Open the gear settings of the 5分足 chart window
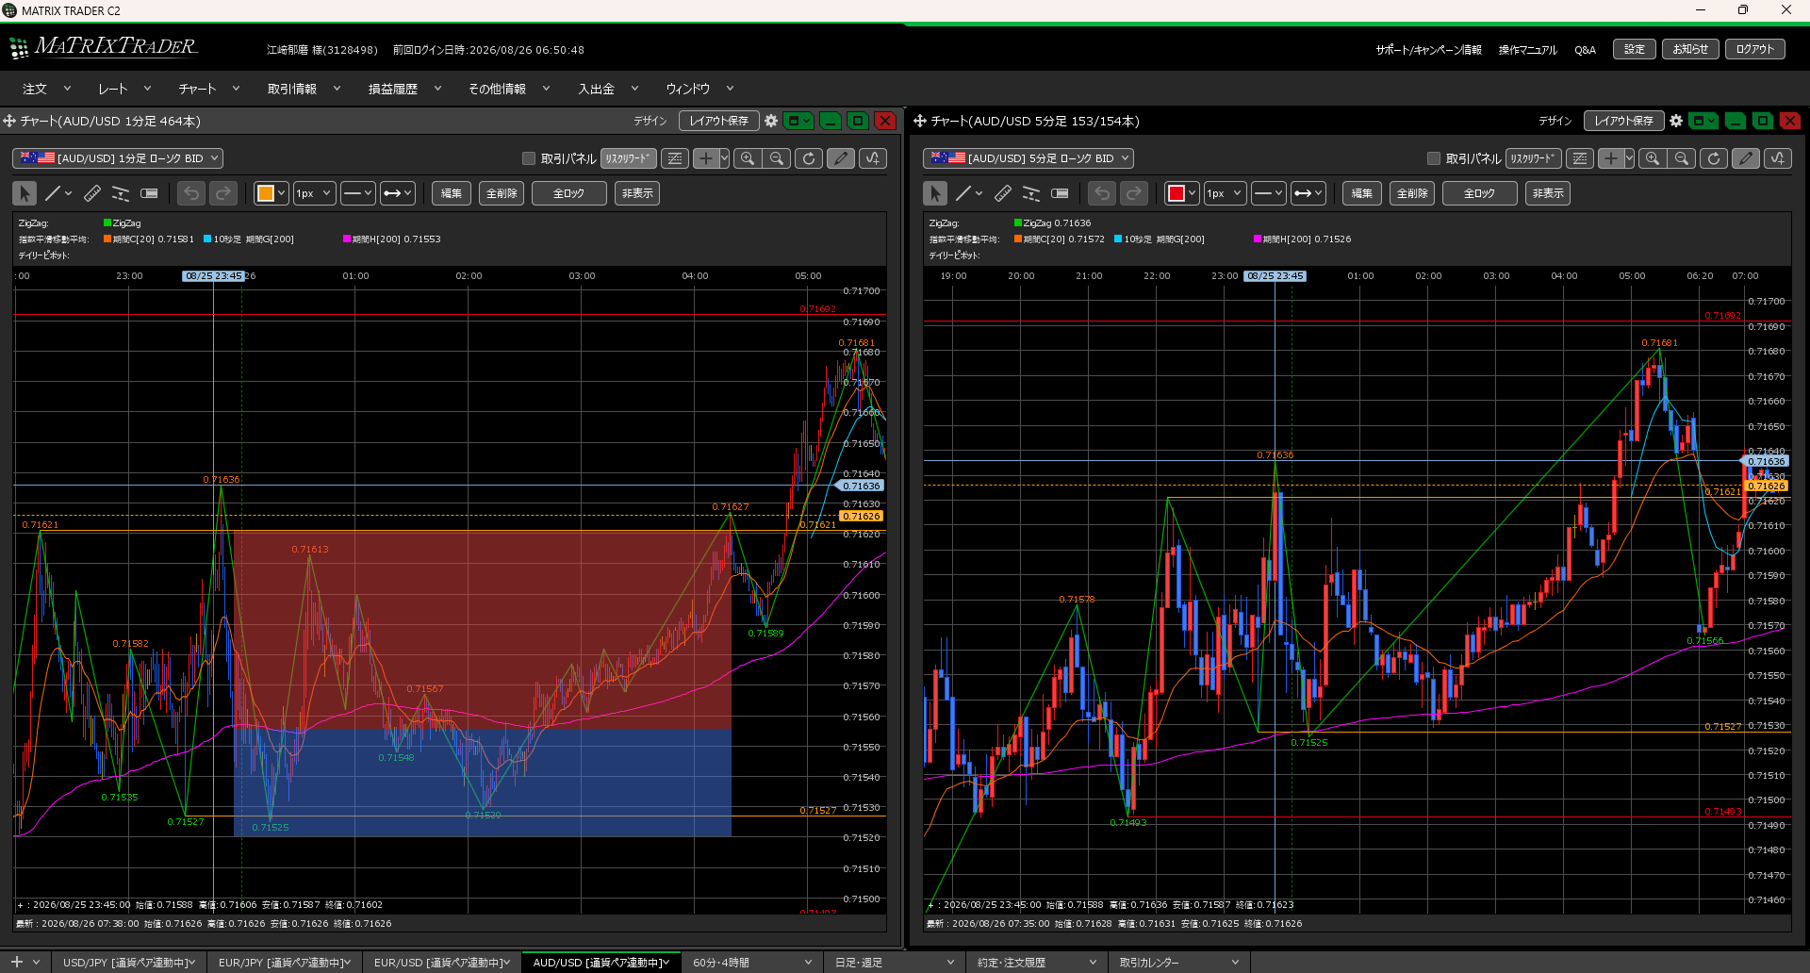 point(1676,121)
